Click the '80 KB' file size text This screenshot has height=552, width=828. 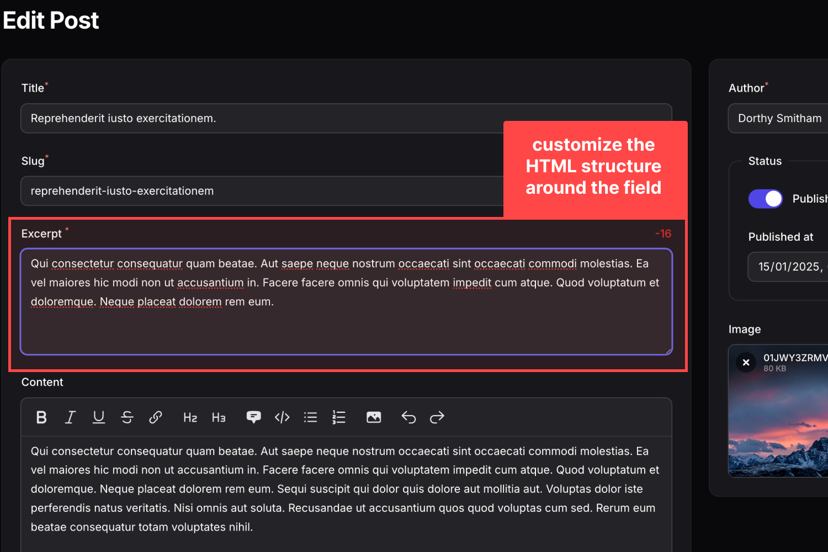tap(774, 369)
